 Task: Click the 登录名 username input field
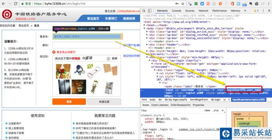tap(87, 36)
